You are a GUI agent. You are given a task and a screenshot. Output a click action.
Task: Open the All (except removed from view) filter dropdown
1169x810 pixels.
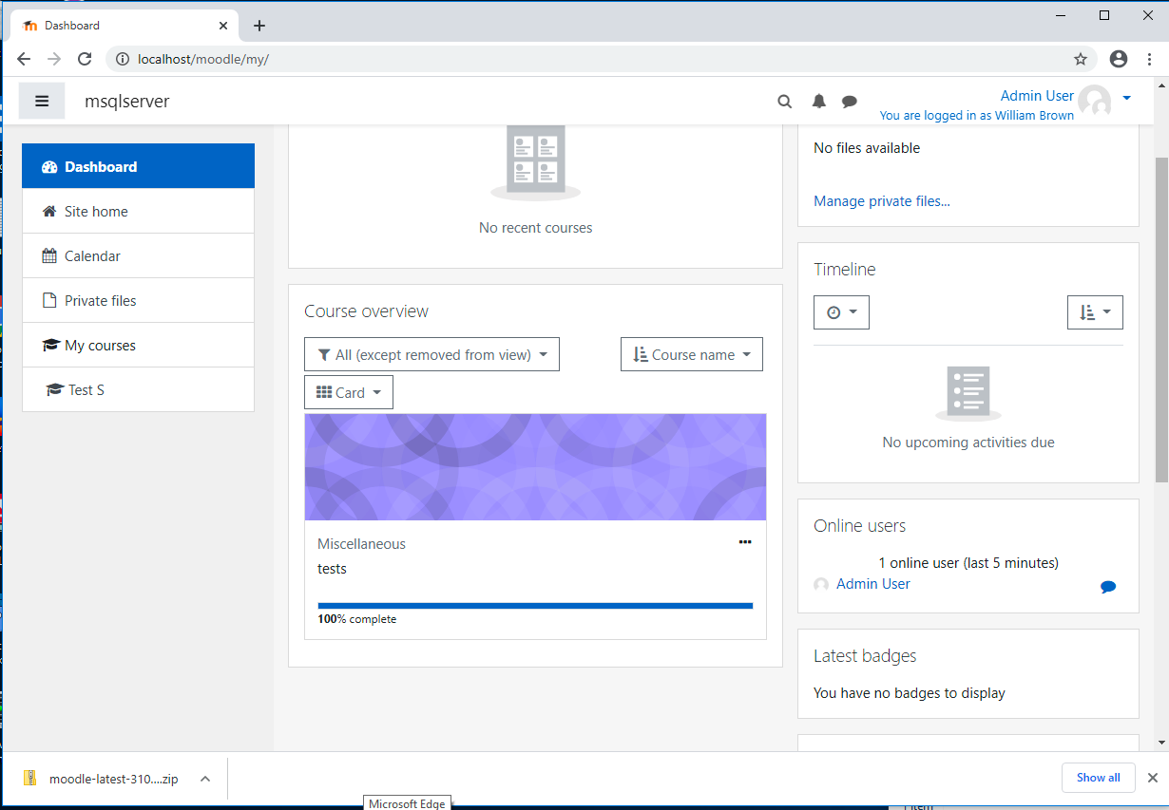[432, 354]
